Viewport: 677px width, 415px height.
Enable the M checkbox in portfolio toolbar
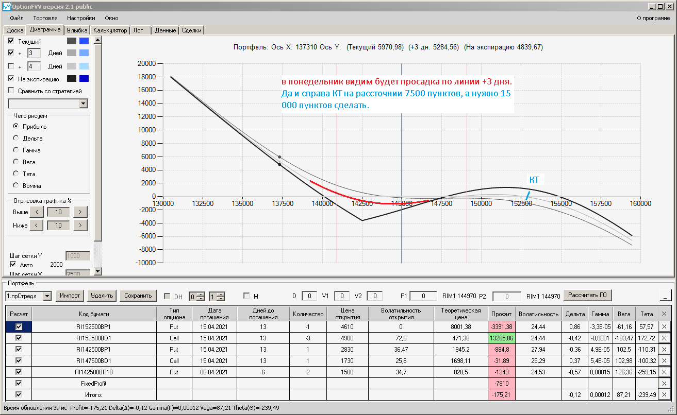(246, 296)
